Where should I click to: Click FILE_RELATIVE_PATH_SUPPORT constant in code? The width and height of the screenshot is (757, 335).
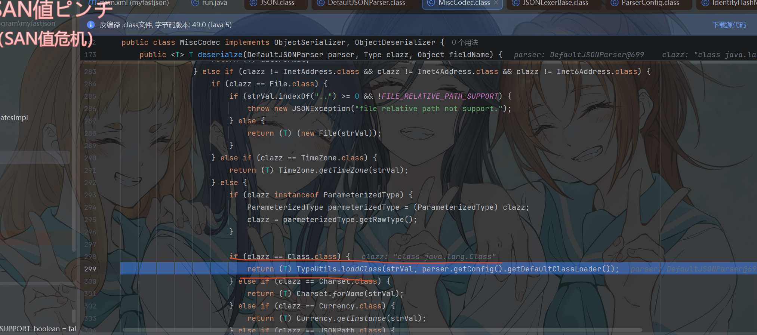[440, 96]
